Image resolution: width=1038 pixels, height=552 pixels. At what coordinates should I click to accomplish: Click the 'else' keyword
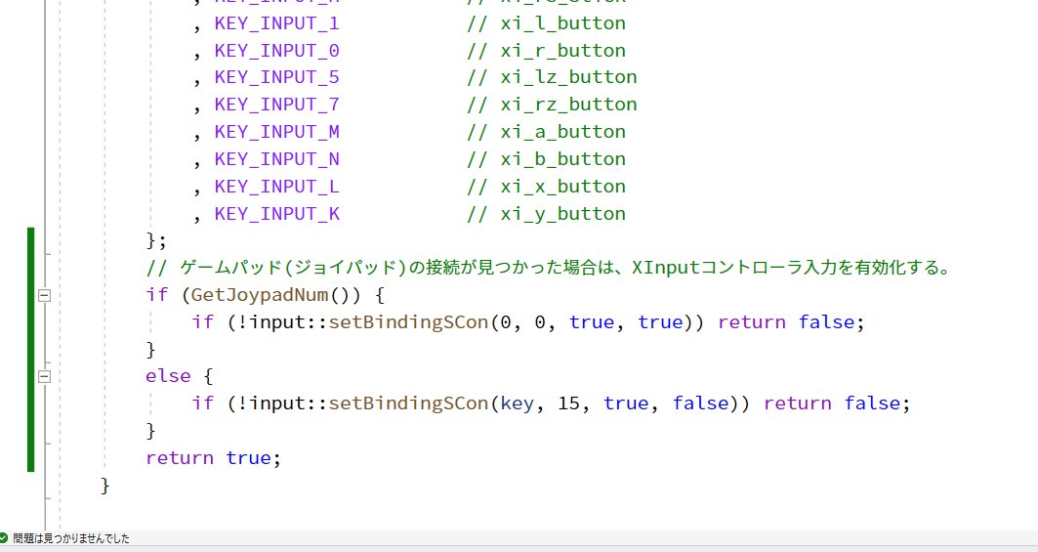click(x=168, y=376)
